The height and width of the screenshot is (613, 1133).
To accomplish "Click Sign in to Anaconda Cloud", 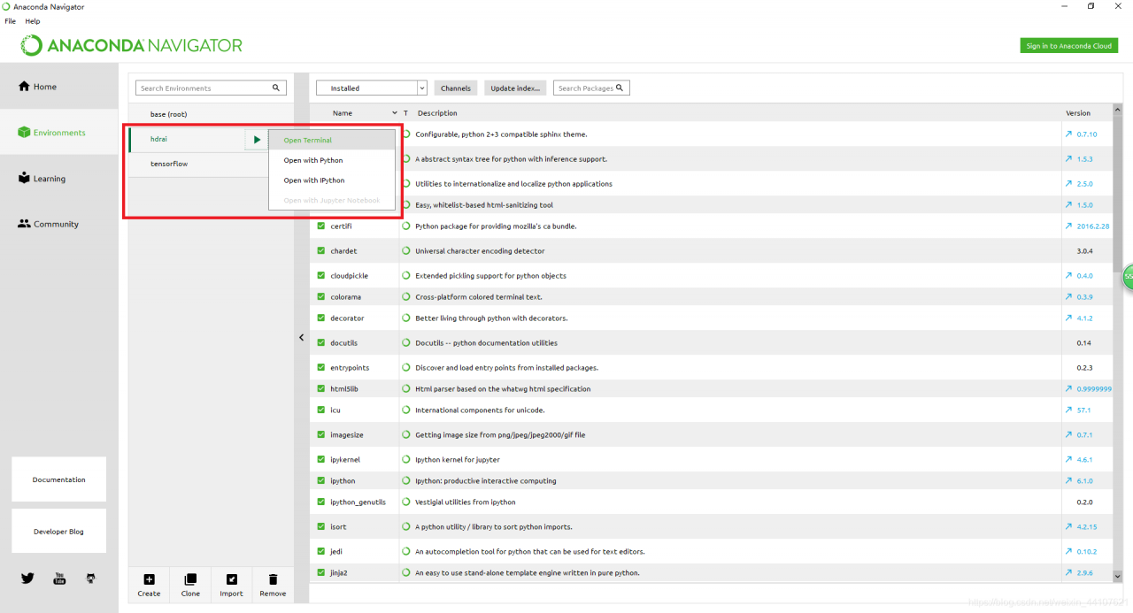I will (x=1068, y=46).
